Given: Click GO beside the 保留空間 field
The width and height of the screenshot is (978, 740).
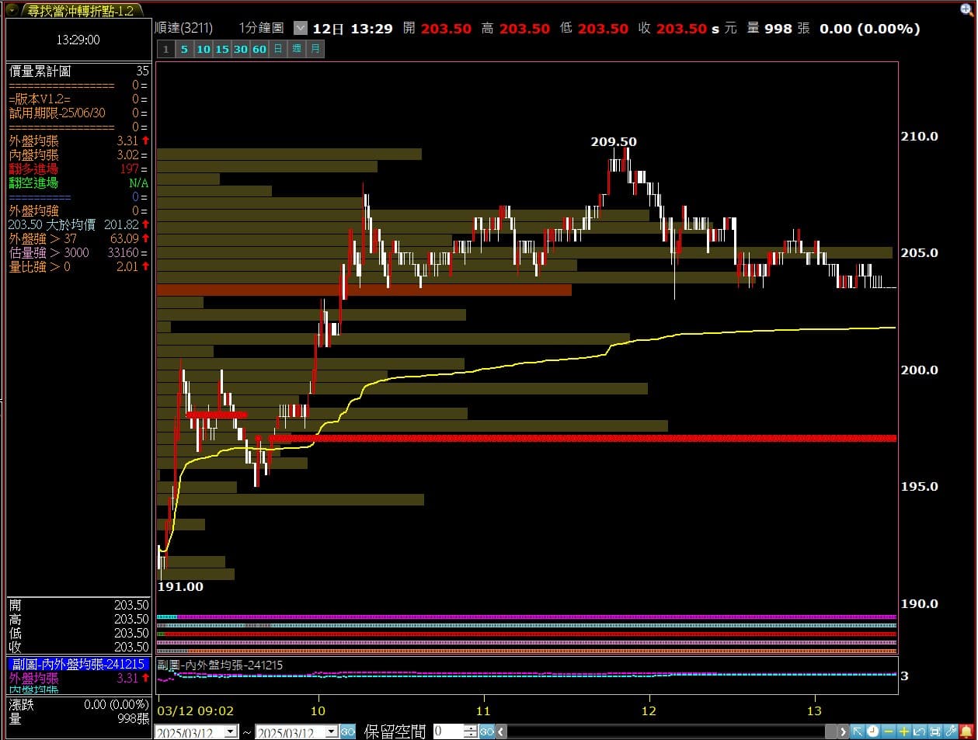Looking at the screenshot, I should 487,731.
